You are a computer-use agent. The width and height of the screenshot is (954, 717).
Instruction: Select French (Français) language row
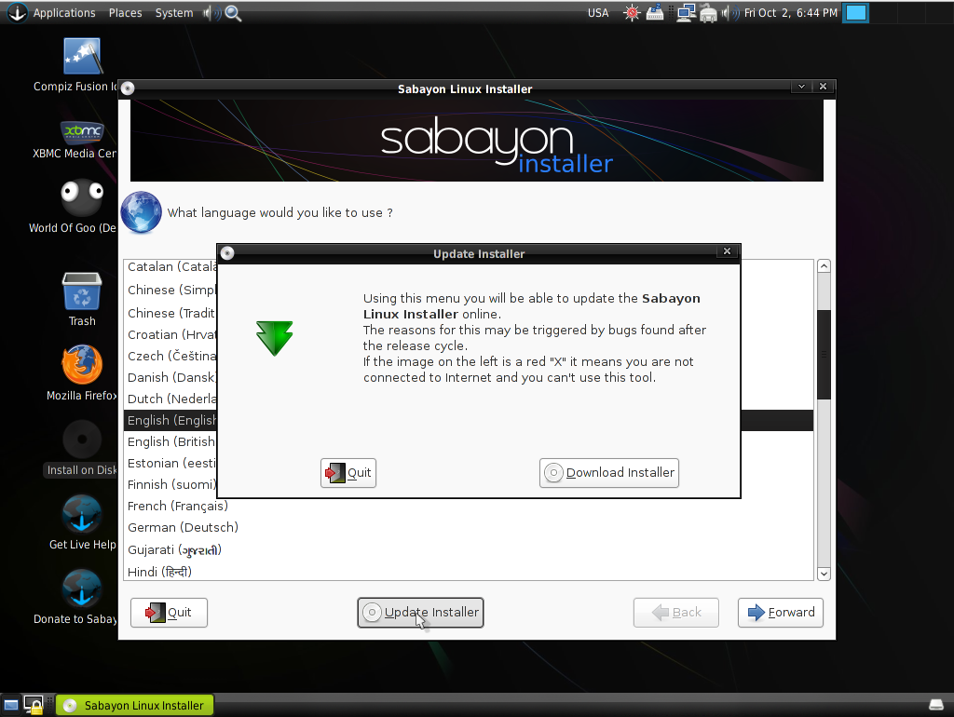coord(469,506)
